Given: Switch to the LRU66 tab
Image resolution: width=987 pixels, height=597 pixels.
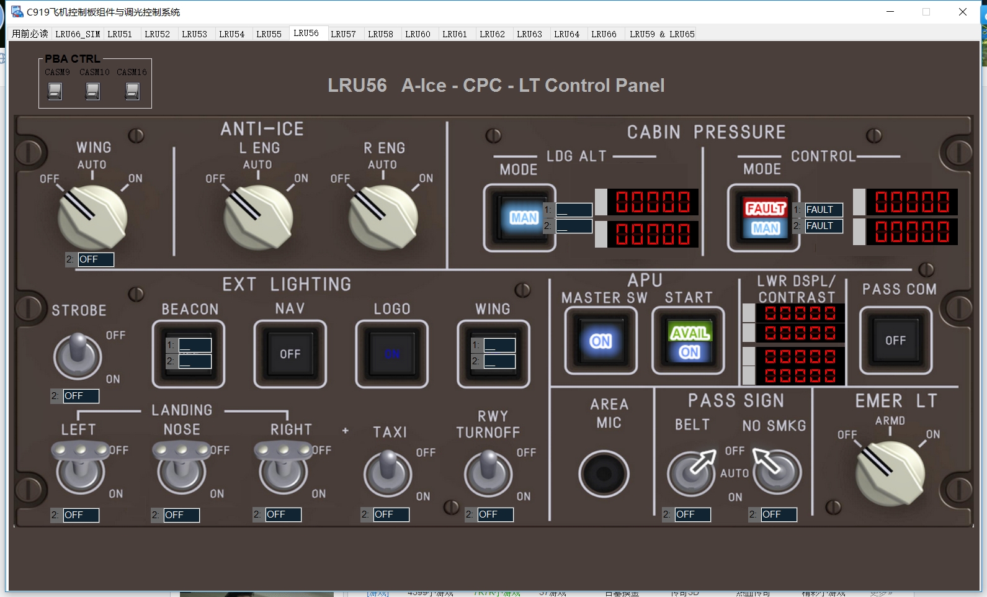Looking at the screenshot, I should coord(604,34).
